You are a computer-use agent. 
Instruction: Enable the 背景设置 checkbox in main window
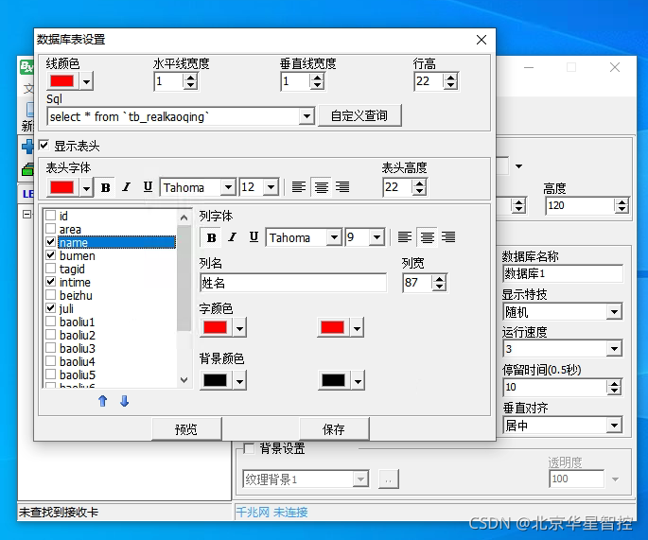coord(249,448)
